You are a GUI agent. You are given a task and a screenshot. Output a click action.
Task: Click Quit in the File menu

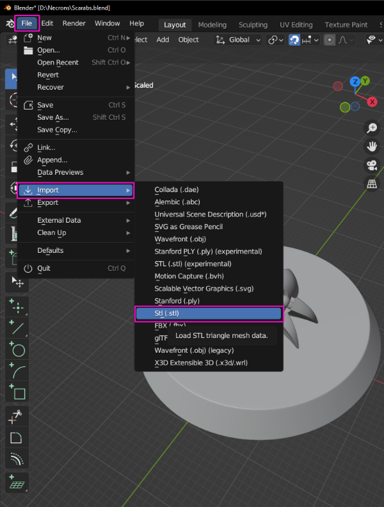[44, 268]
